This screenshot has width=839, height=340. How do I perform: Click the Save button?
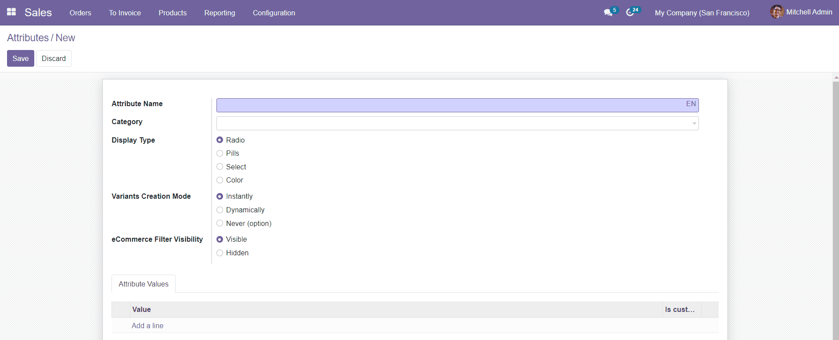click(21, 58)
